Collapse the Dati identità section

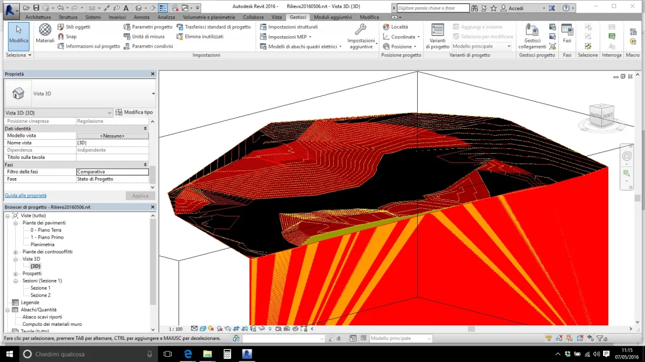click(x=145, y=128)
